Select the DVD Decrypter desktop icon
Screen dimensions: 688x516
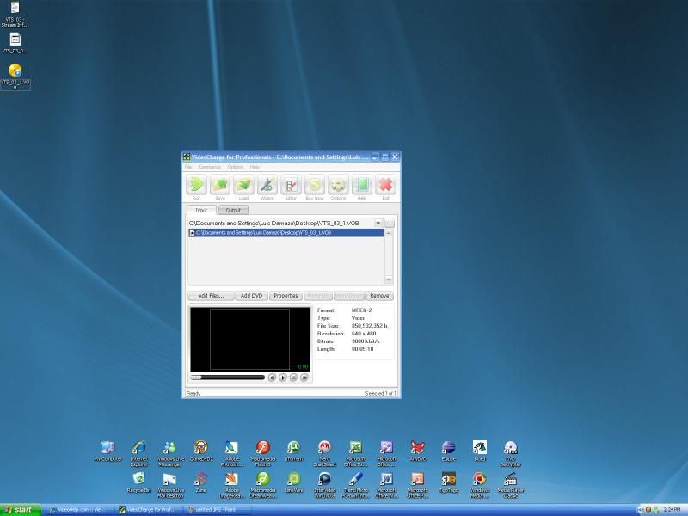click(510, 454)
